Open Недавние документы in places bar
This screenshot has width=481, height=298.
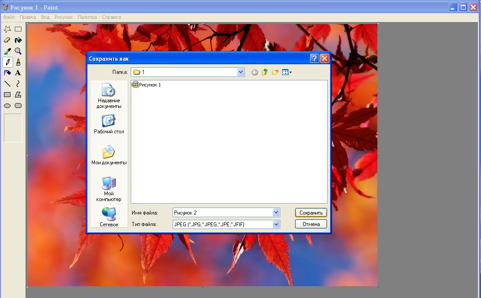point(109,96)
